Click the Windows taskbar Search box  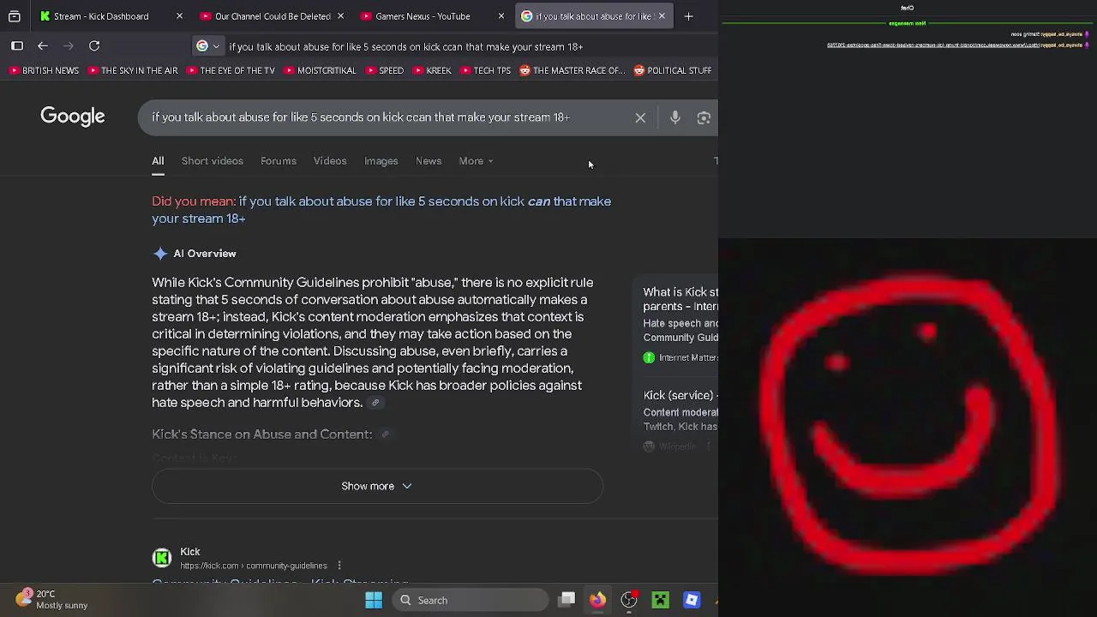click(471, 600)
